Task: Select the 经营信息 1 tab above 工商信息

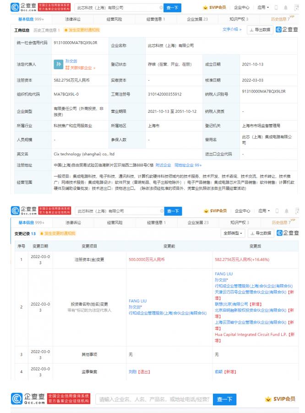Action: tap(156, 19)
